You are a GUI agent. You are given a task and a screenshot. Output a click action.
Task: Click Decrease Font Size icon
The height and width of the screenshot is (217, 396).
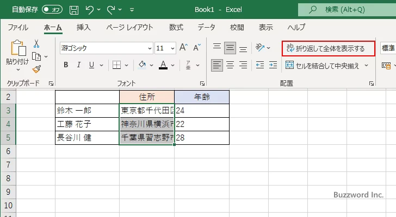[197, 47]
